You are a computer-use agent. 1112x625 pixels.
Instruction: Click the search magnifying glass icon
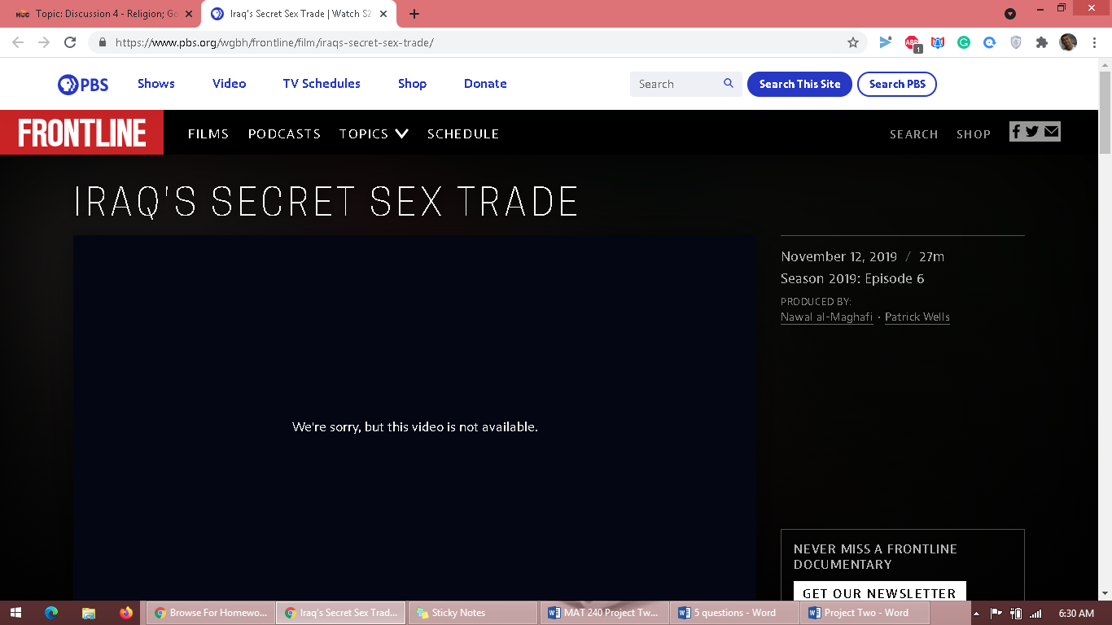coord(728,84)
